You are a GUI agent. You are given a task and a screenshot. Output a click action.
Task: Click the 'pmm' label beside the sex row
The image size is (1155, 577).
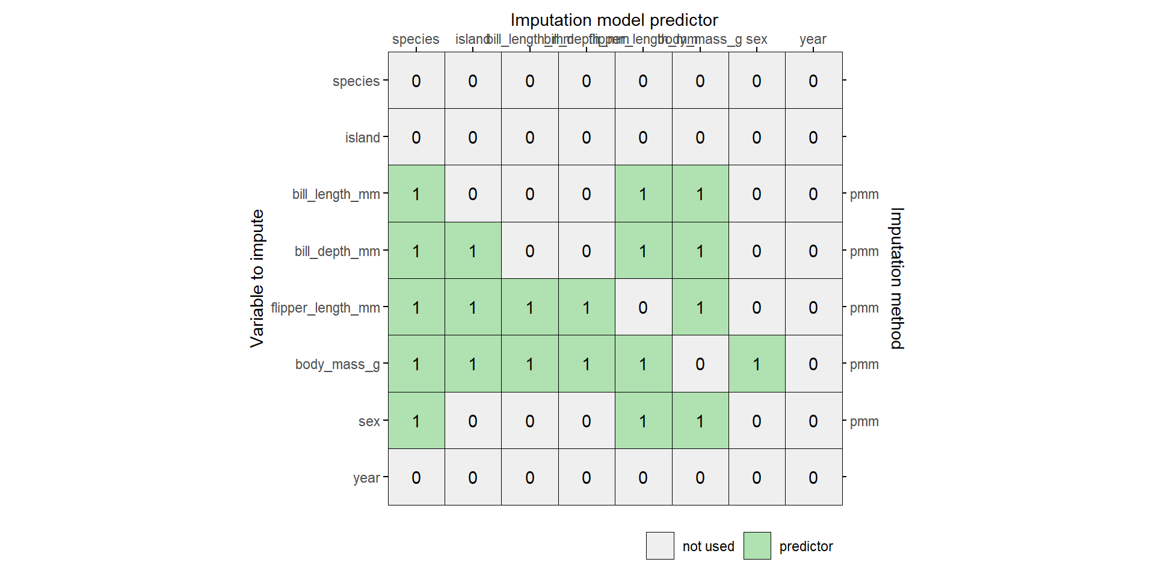click(864, 421)
